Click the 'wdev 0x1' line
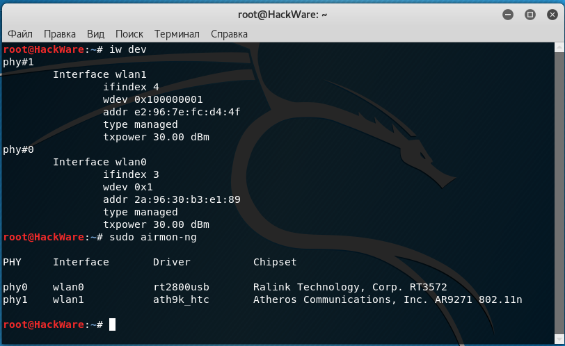 128,187
